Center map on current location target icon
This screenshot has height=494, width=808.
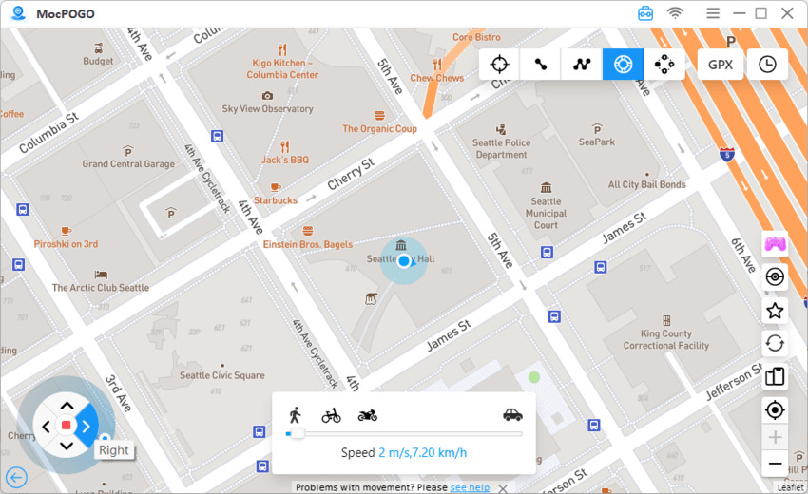pos(775,410)
